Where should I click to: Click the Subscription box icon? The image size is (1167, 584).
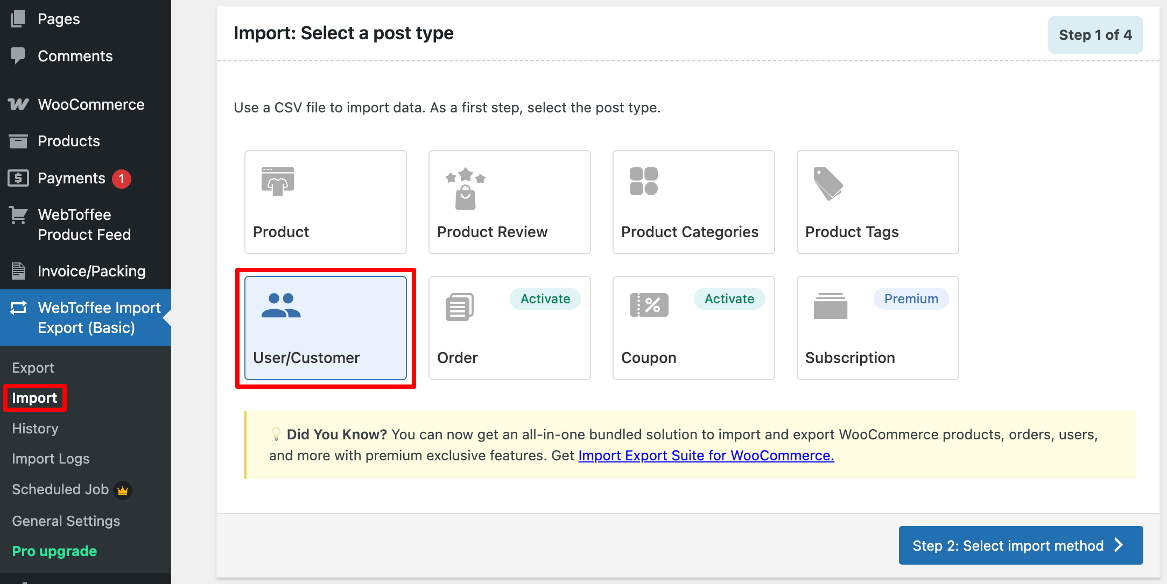click(831, 306)
